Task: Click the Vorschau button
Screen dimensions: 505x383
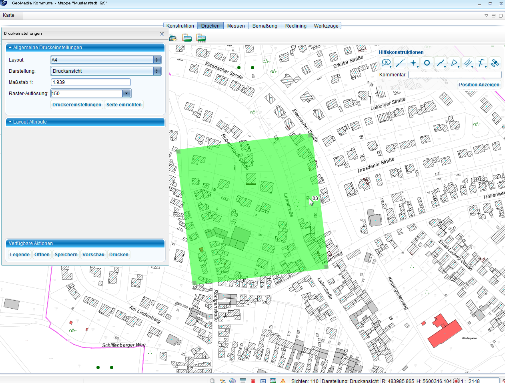Action: tap(93, 255)
